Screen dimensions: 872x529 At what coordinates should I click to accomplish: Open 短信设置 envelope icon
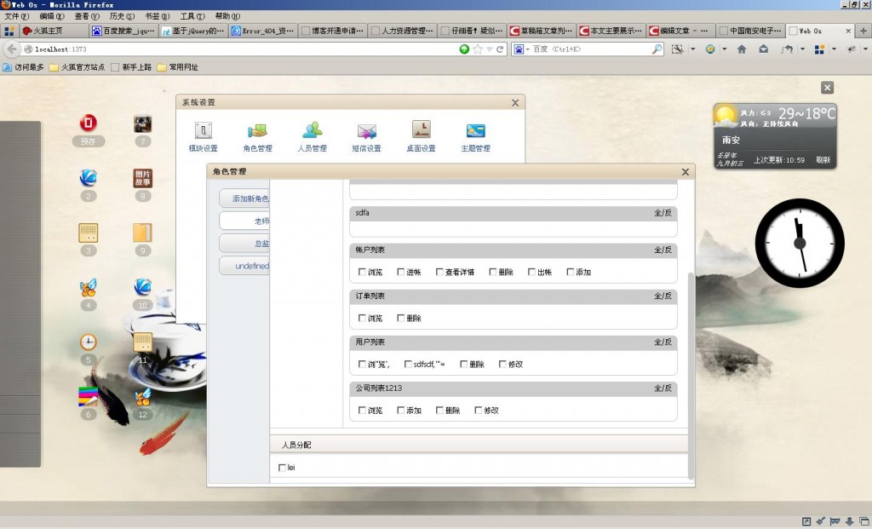tap(366, 131)
